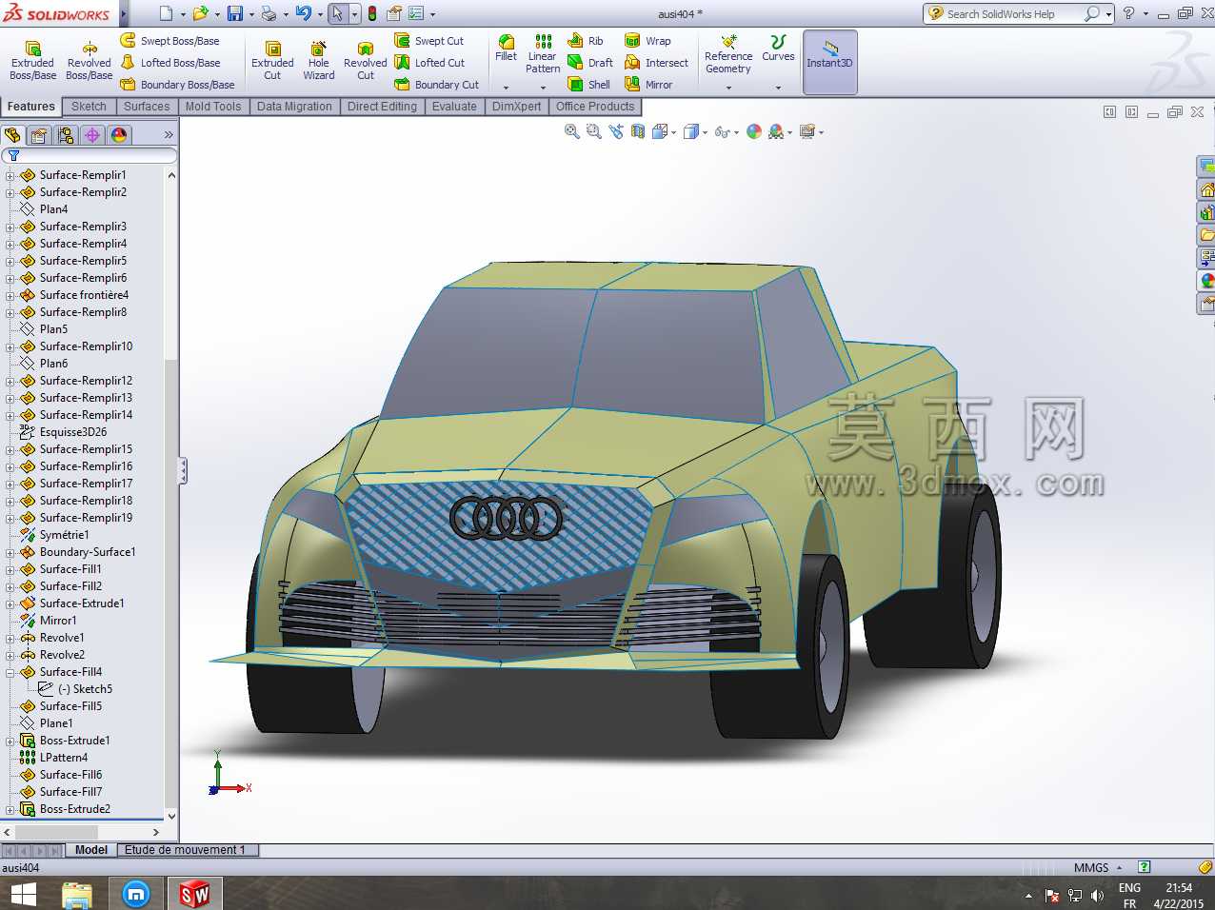Expand the Boss-Extrude1 feature
The image size is (1215, 910).
[x=10, y=741]
